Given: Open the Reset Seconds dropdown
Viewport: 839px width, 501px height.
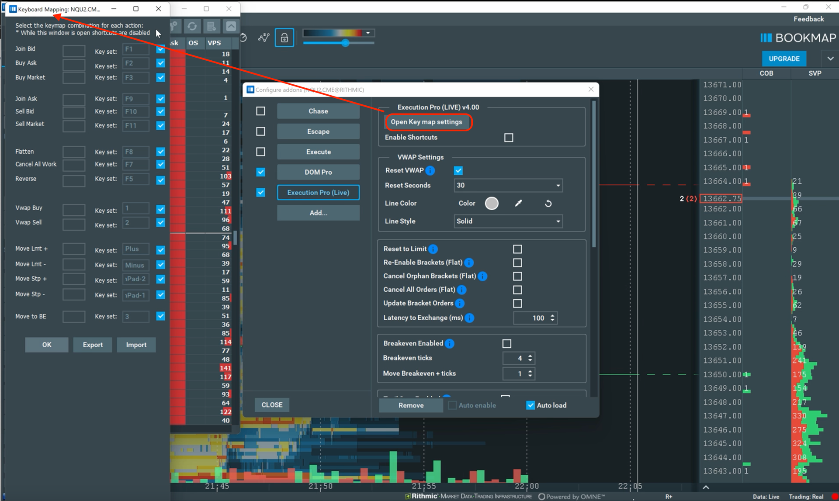Looking at the screenshot, I should (508, 185).
